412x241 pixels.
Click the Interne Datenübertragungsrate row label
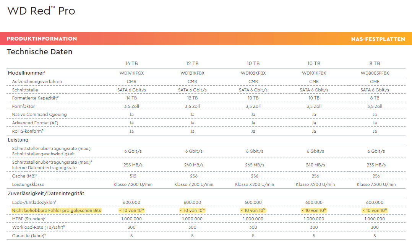[x=44, y=168]
